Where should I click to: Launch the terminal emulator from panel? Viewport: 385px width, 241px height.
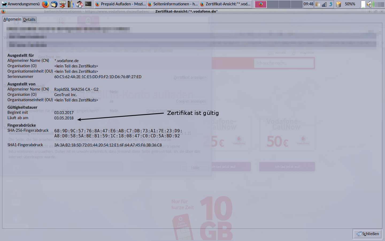point(88,4)
